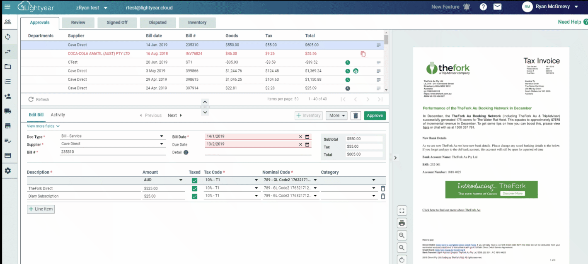Select the left-right arrows sidebar icon
Image resolution: width=588 pixels, height=264 pixels.
click(x=7, y=52)
